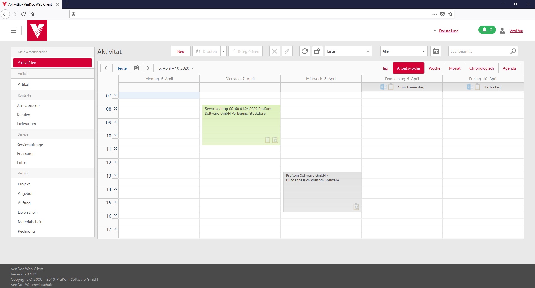Viewport: 535px width, 288px height.
Task: Open the date range 6. April dropdown
Action: pos(176,68)
